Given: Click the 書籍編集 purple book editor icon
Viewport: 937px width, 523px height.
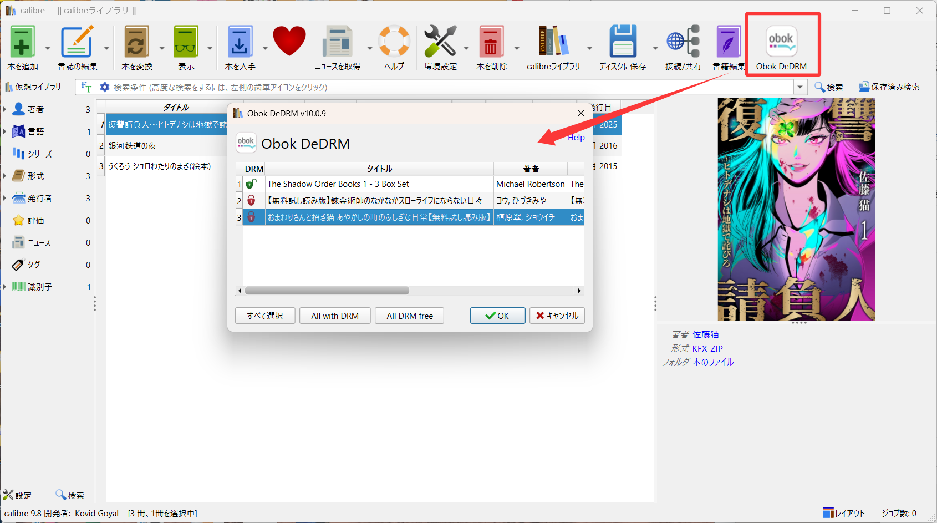Looking at the screenshot, I should coord(729,42).
